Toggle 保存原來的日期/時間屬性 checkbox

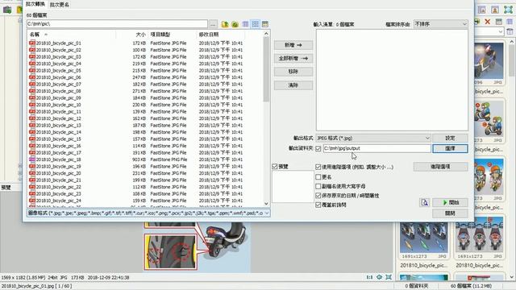pyautogui.click(x=318, y=196)
